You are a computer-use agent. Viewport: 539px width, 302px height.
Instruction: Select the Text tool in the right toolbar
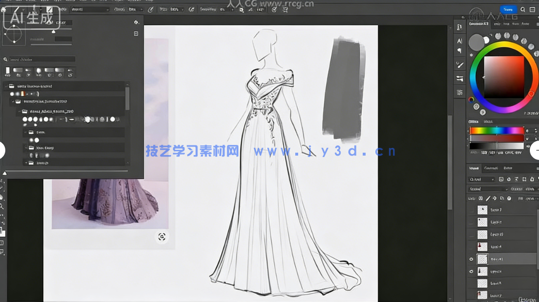pyautogui.click(x=459, y=41)
